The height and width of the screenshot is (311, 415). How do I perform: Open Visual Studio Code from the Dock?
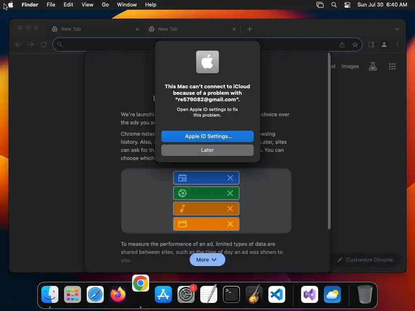(276, 294)
